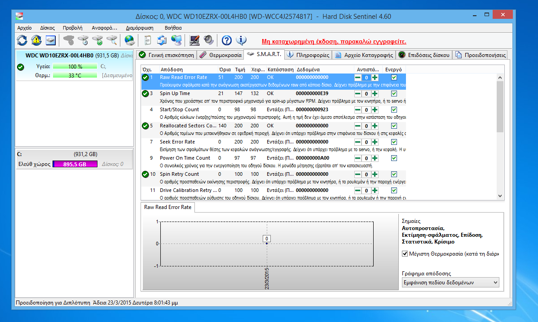
Task: Open the Επιδόσεις δίσκου tab
Action: coord(424,55)
